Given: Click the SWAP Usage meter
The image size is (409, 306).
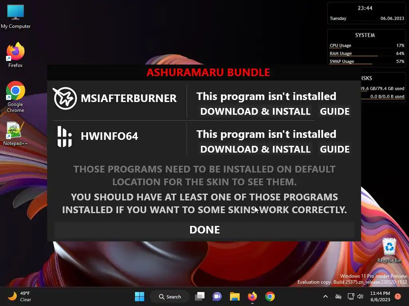Looking at the screenshot, I should pos(367,62).
